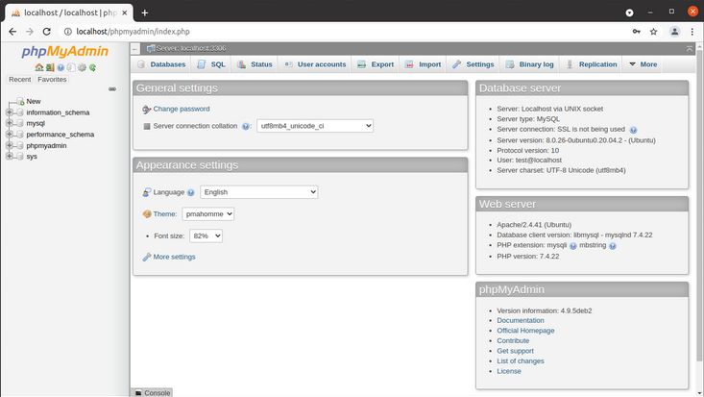Reload navigation panel green refresh icon

point(92,67)
